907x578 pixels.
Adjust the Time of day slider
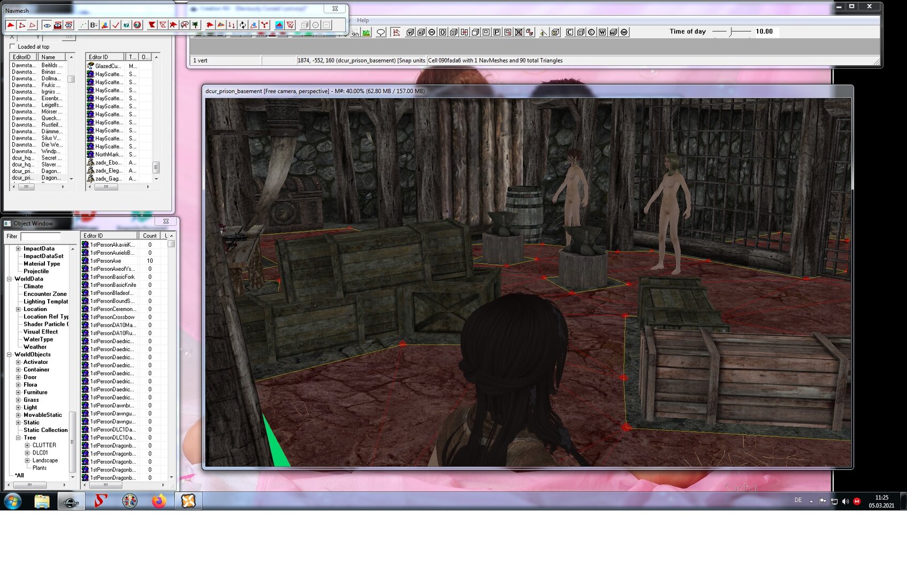[x=731, y=32]
